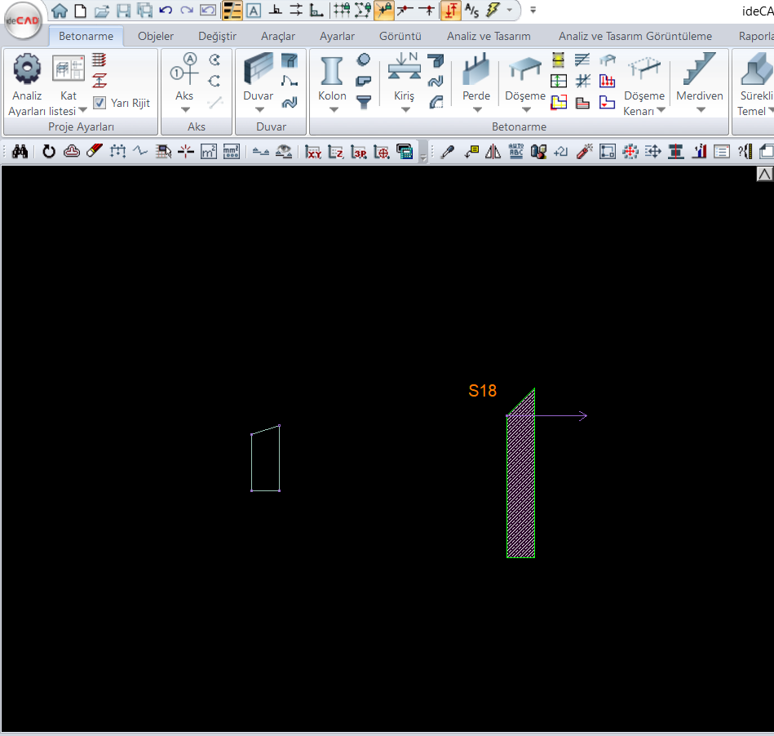Viewport: 774px width, 736px height.
Task: Expand the Duvar dropdown arrow
Action: point(259,110)
